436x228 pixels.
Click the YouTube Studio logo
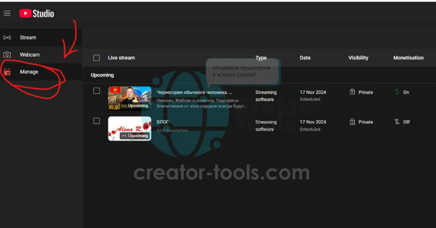coord(37,13)
